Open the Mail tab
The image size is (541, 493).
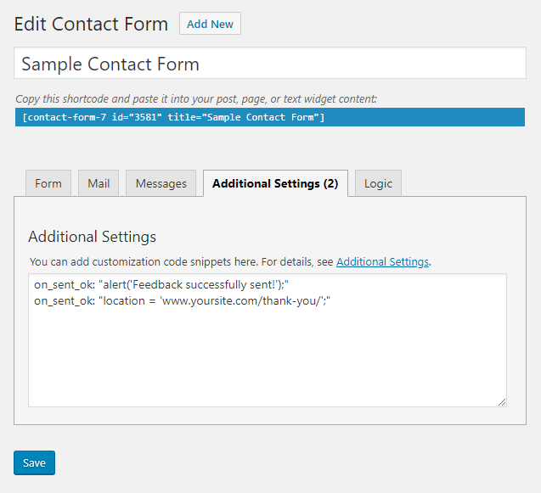(x=99, y=183)
